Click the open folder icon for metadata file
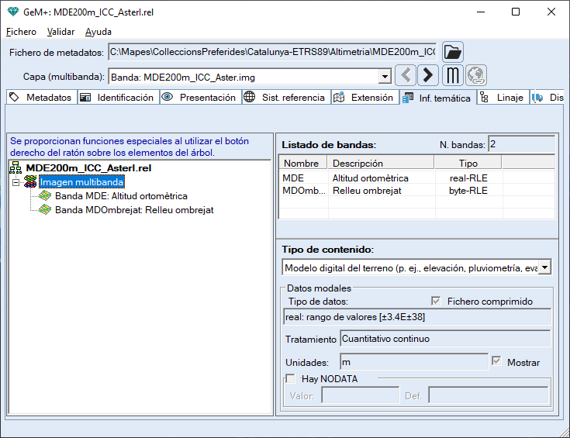 (x=452, y=53)
